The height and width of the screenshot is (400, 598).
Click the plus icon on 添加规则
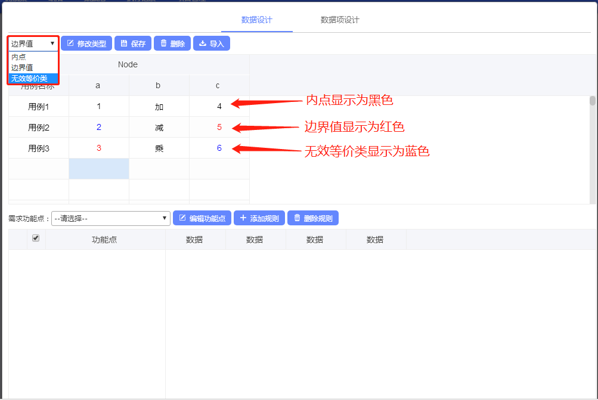click(243, 218)
